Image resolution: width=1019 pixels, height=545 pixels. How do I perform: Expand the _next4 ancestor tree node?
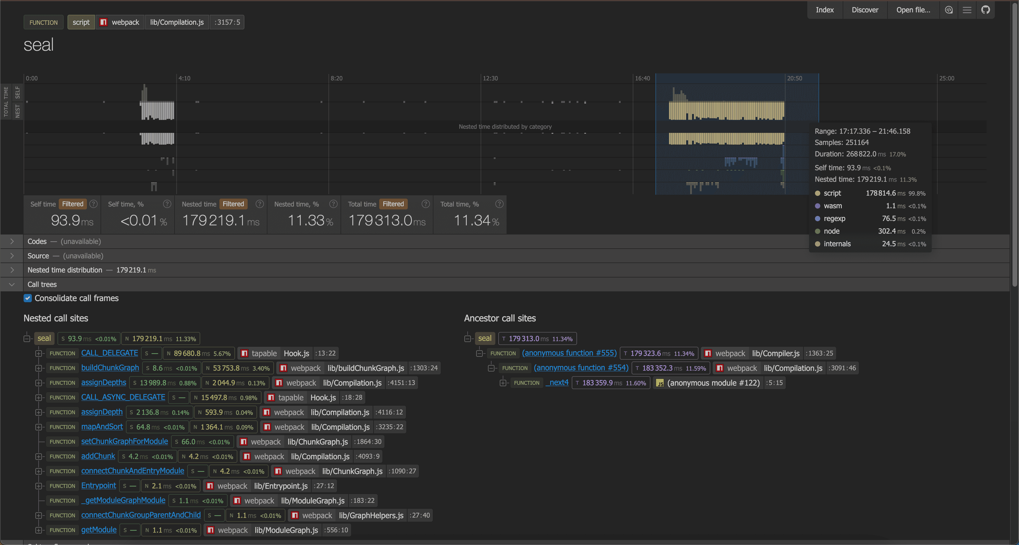coord(503,383)
